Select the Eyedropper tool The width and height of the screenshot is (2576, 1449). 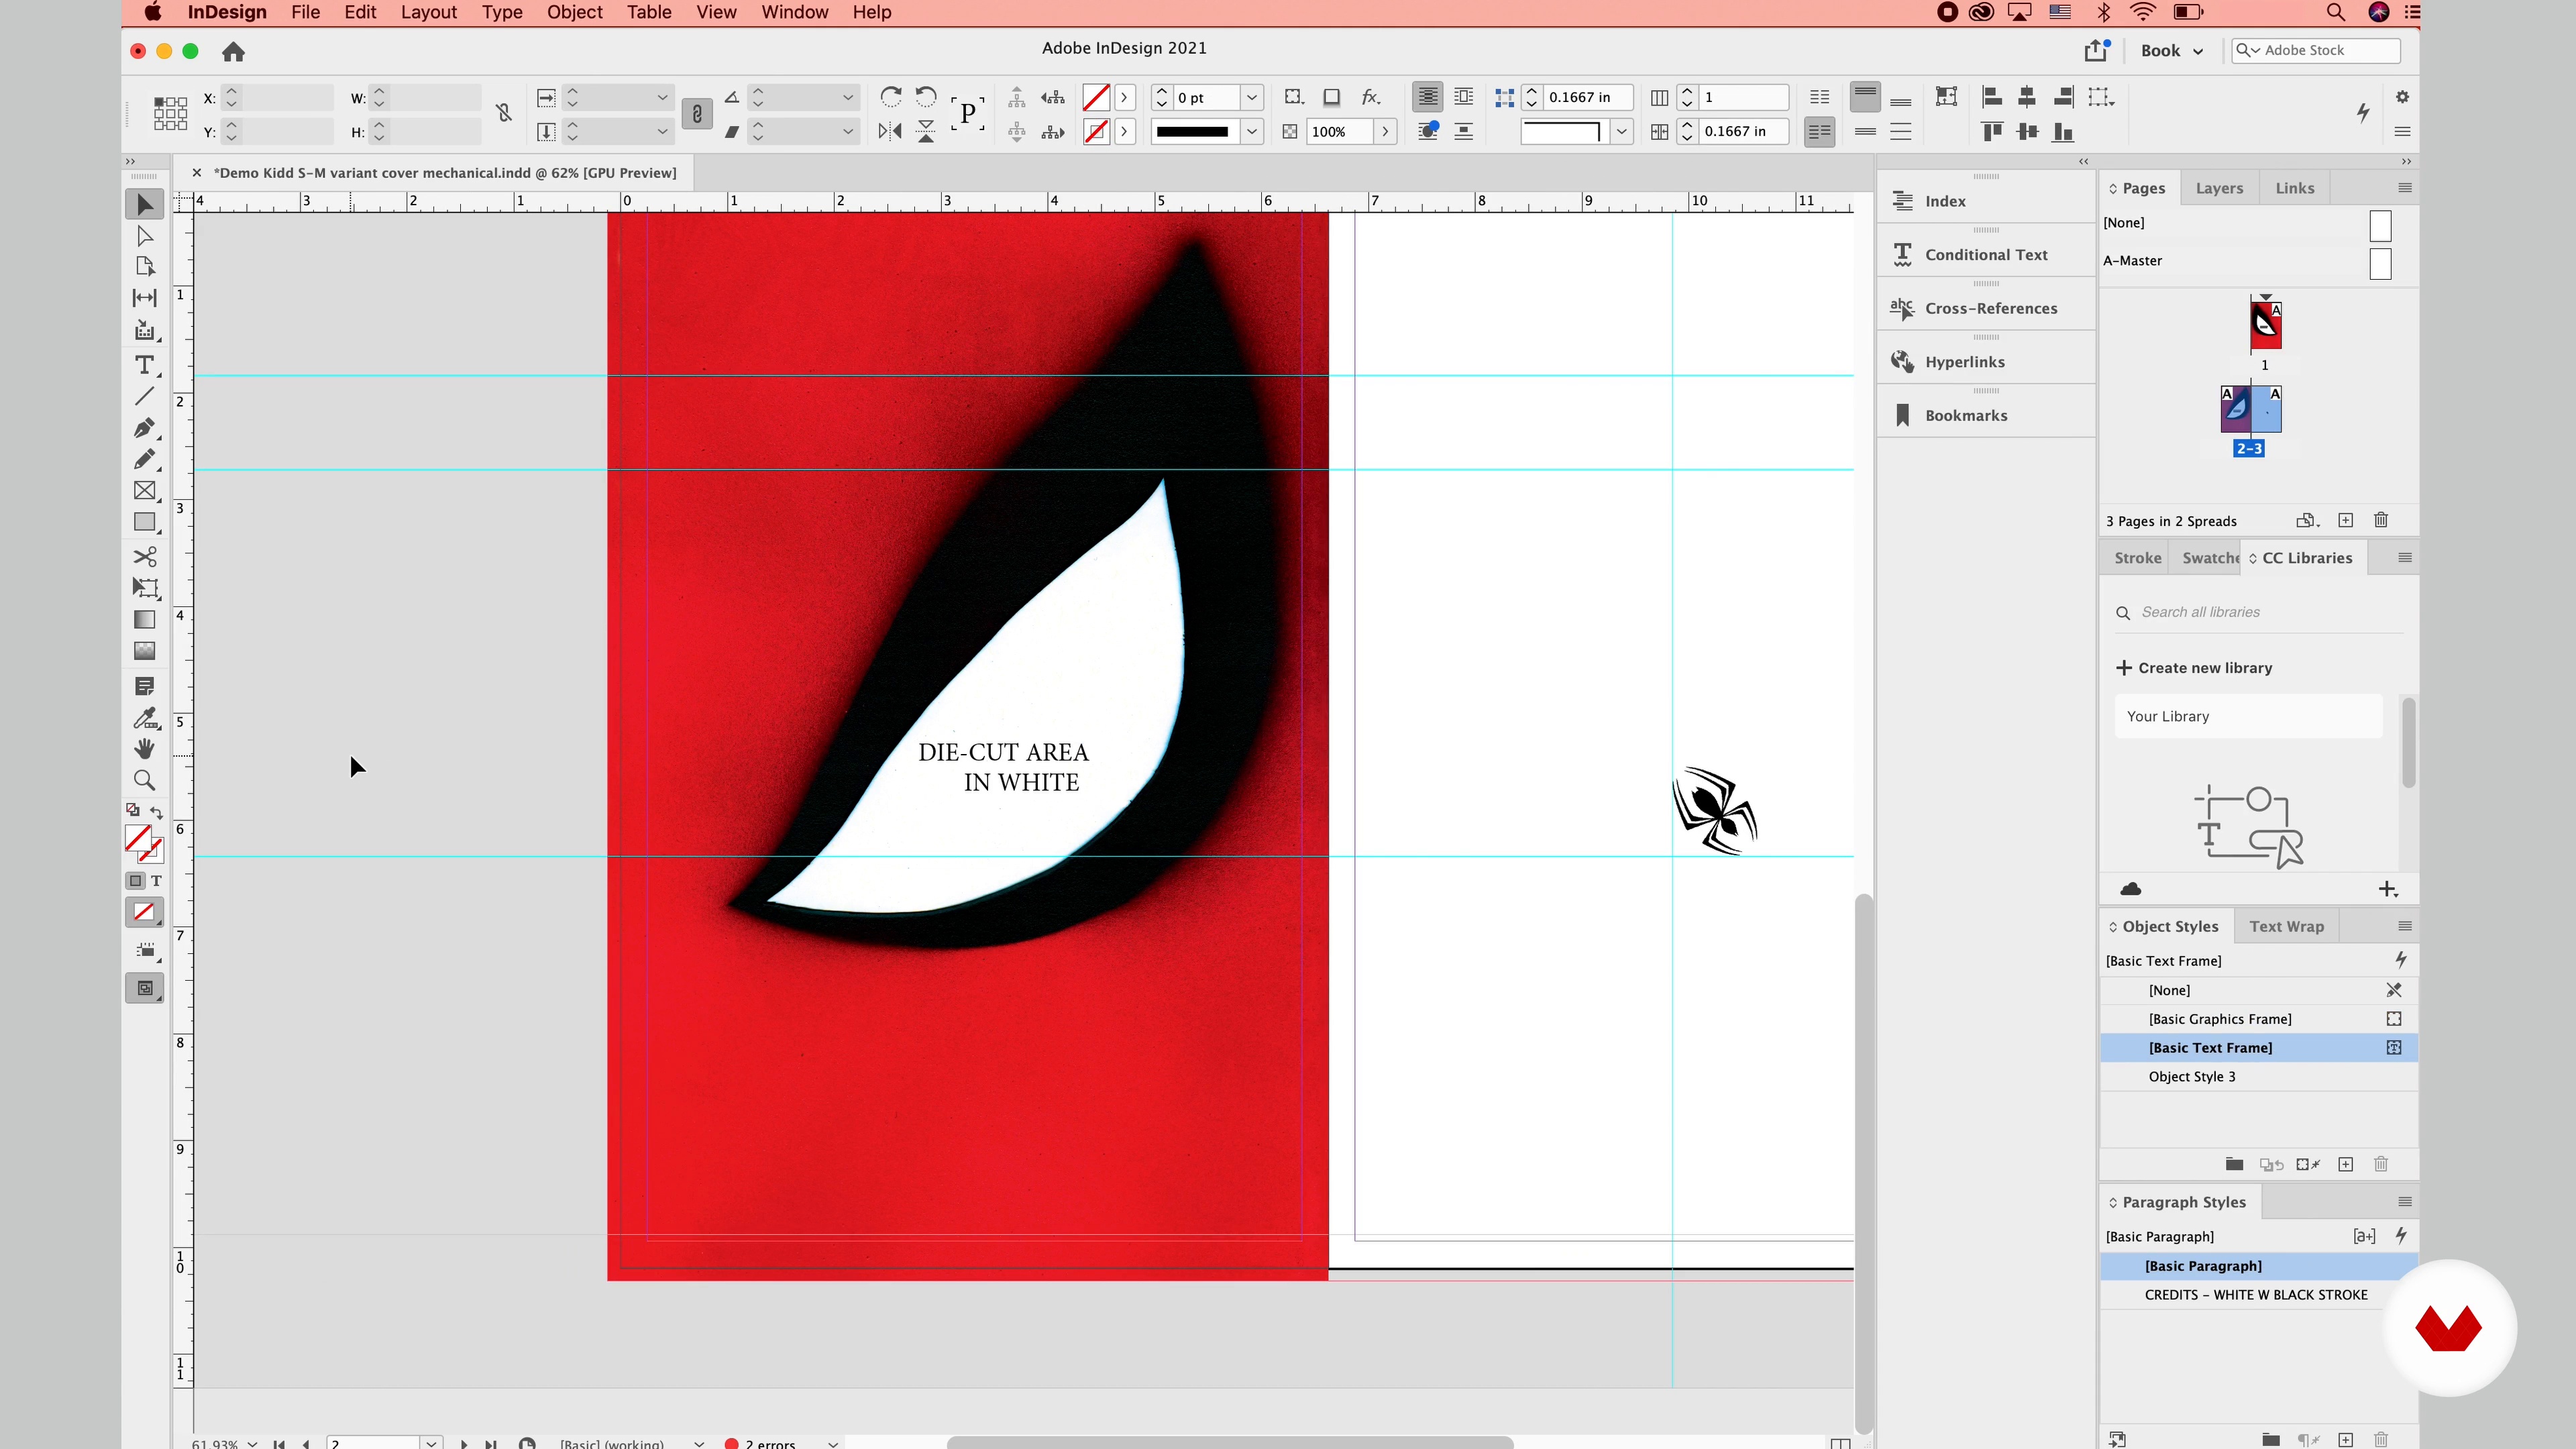145,718
